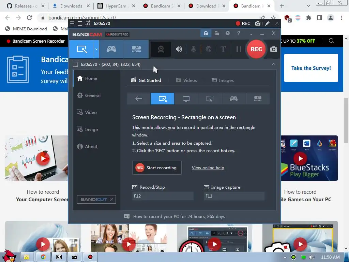Click the big red REC button
The width and height of the screenshot is (349, 262).
256,49
